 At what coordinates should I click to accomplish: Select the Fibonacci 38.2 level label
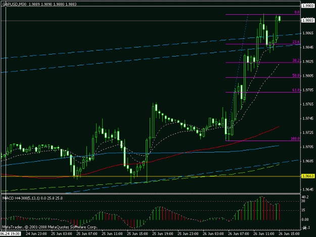coord(296,61)
